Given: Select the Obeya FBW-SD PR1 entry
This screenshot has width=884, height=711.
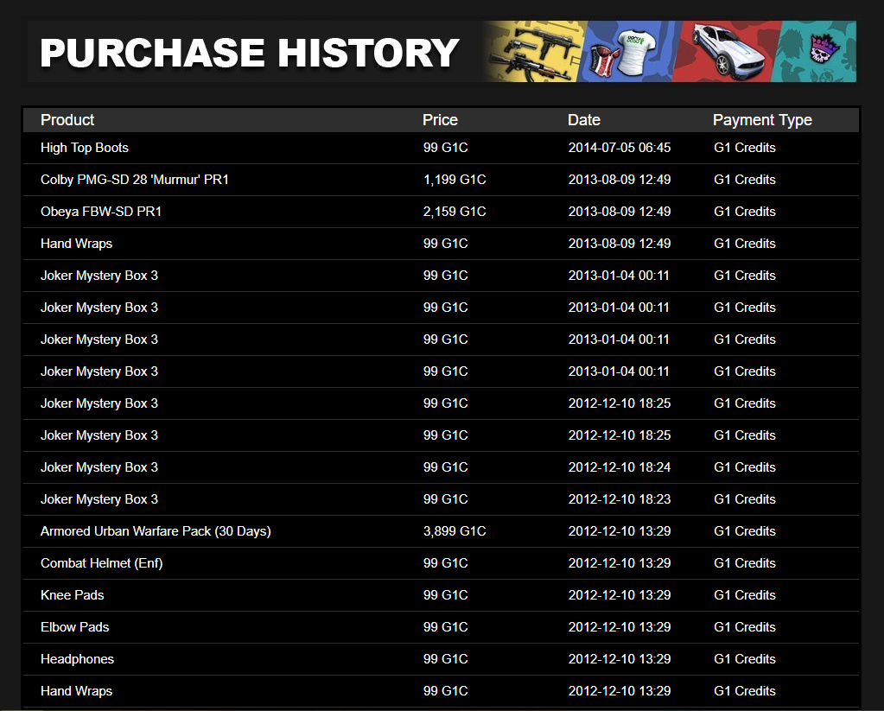Looking at the screenshot, I should (101, 212).
